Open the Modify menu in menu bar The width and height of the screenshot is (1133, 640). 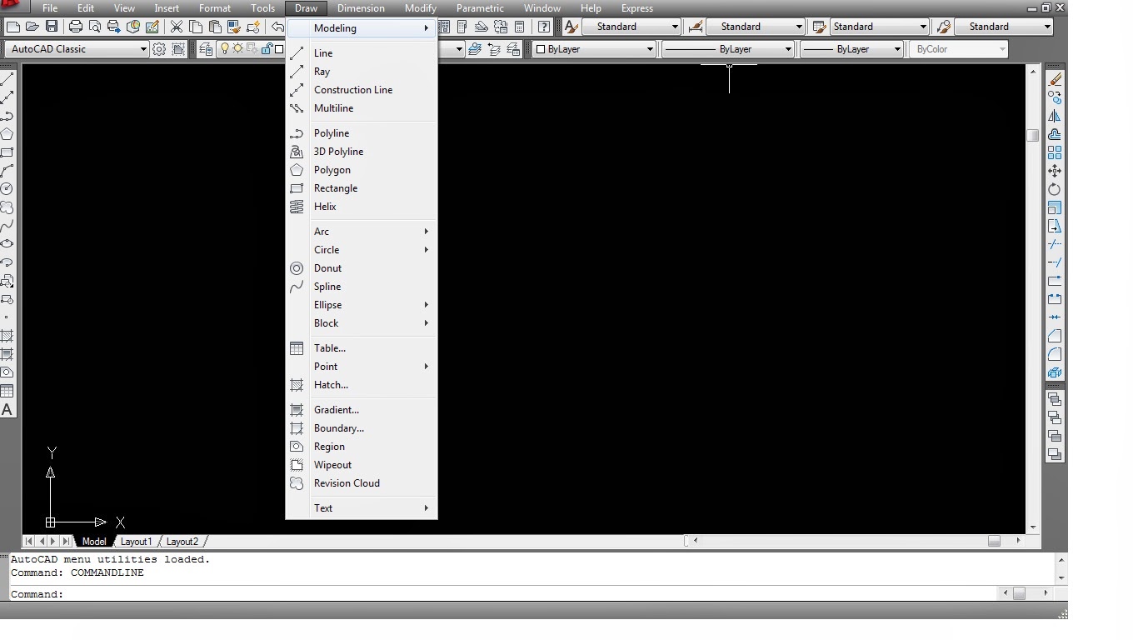point(421,8)
